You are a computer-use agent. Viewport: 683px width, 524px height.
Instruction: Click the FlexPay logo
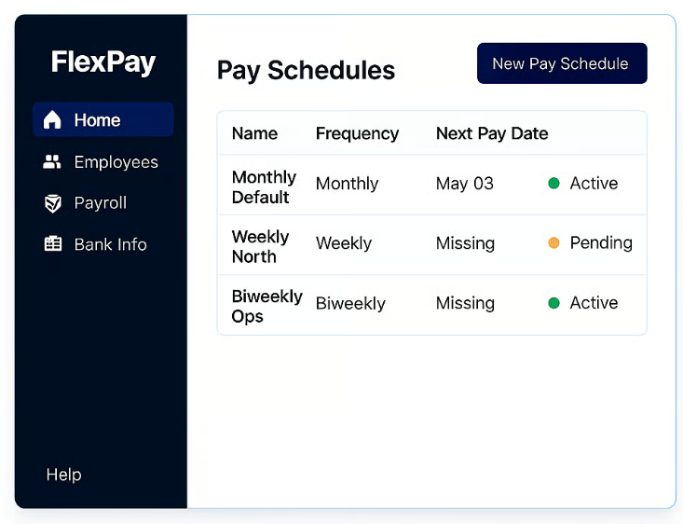102,62
